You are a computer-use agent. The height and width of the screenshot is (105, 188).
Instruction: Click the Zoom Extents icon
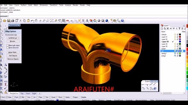pyautogui.click(x=52, y=21)
